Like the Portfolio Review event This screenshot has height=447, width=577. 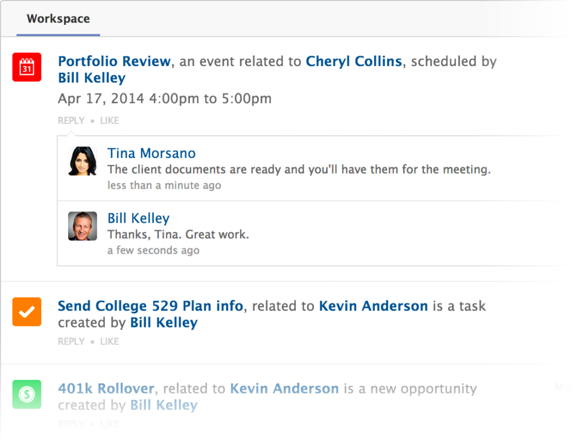(109, 121)
